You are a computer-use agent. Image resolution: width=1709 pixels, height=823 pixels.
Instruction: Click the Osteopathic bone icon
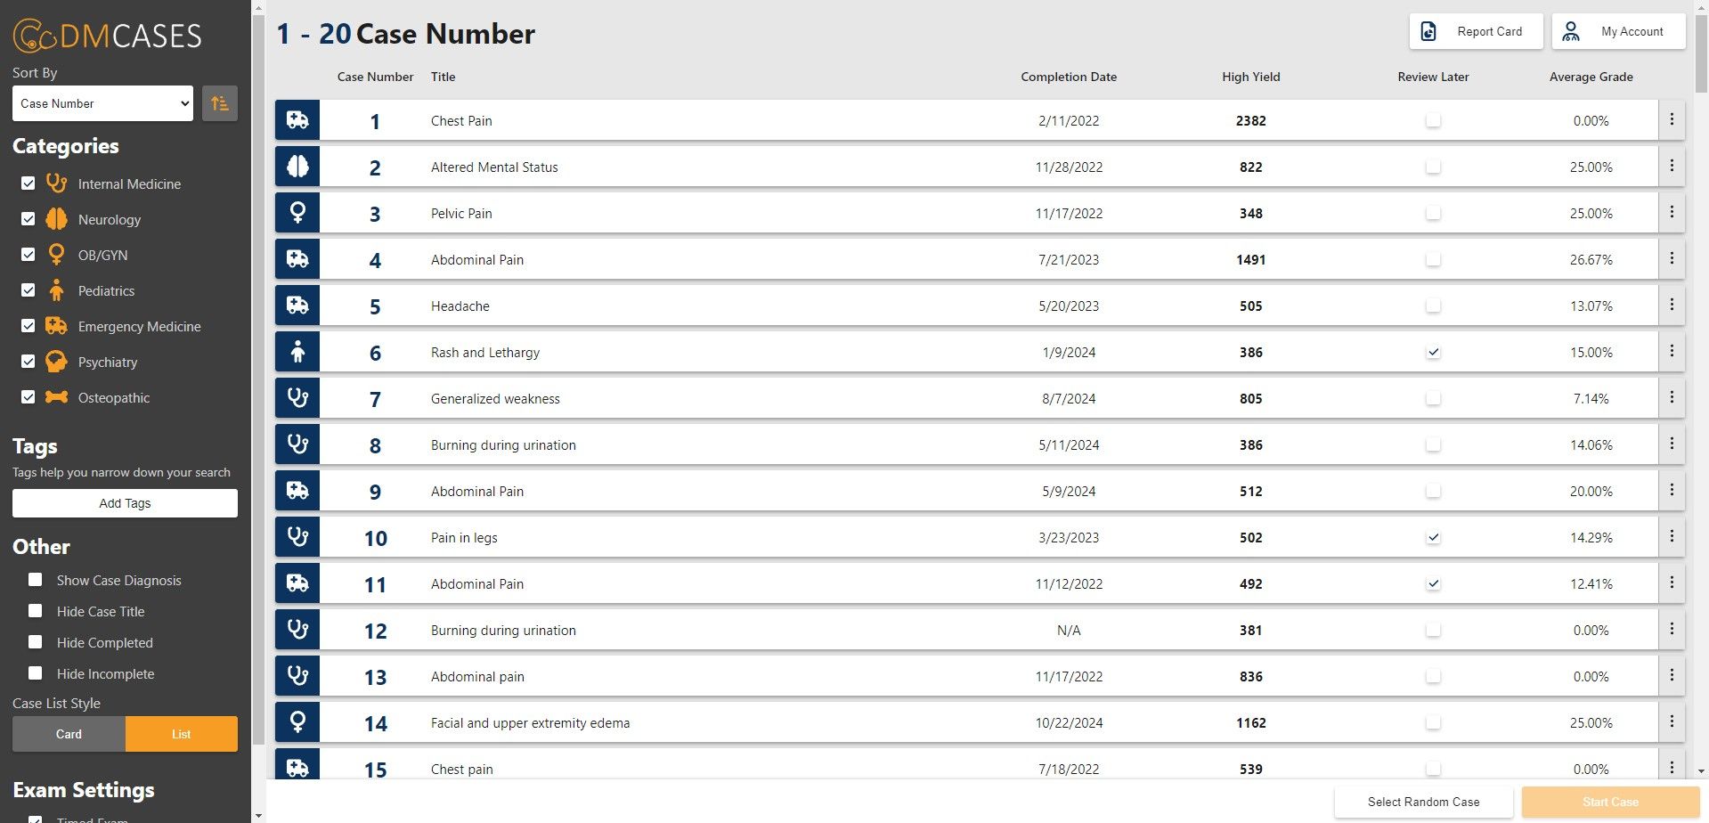pyautogui.click(x=56, y=397)
